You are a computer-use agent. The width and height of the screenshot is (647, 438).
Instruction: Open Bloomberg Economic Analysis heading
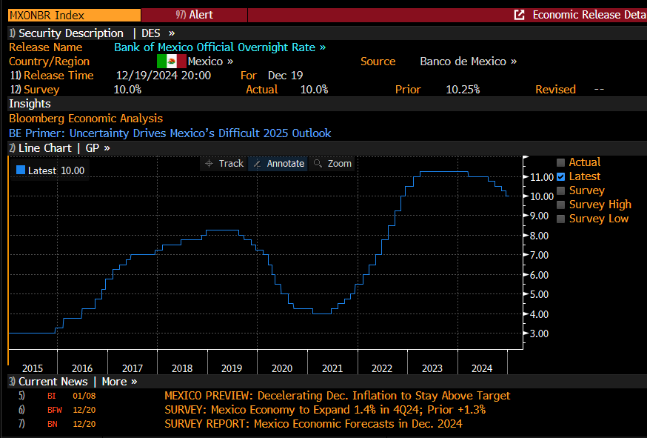(86, 119)
